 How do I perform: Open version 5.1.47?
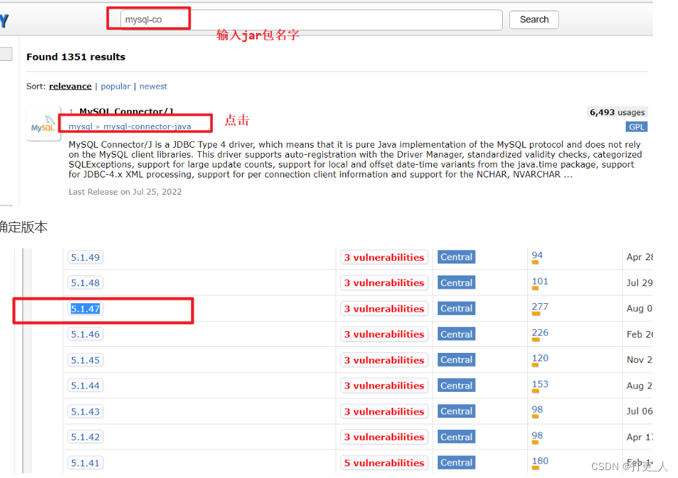pos(85,309)
